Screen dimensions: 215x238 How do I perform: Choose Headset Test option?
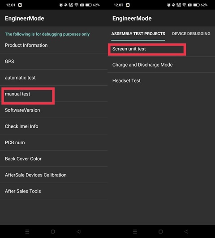pos(161,80)
